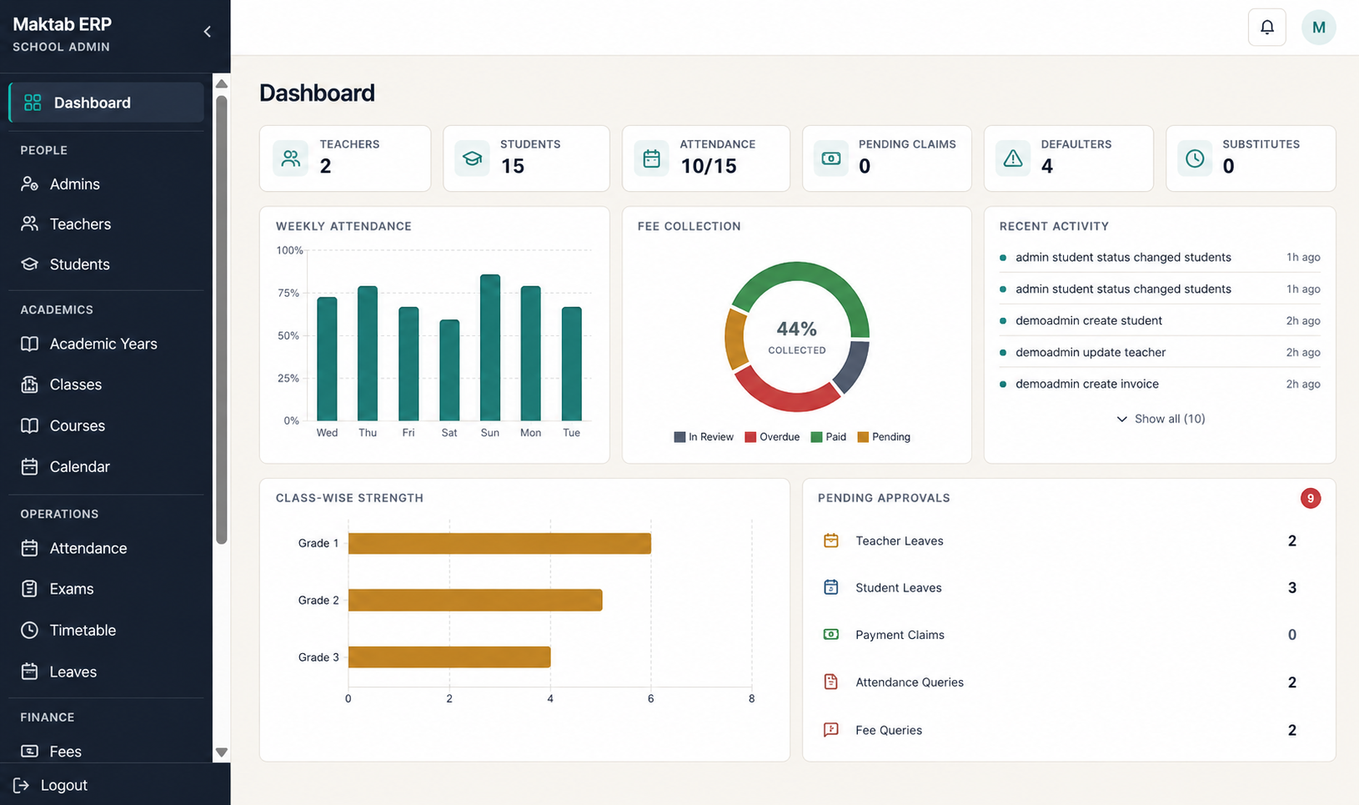
Task: Open notifications bell
Action: [1266, 28]
